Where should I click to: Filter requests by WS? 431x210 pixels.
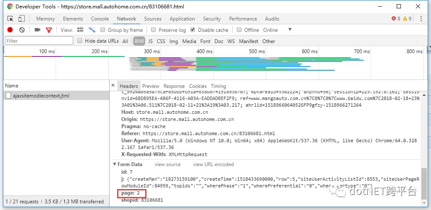point(231,41)
